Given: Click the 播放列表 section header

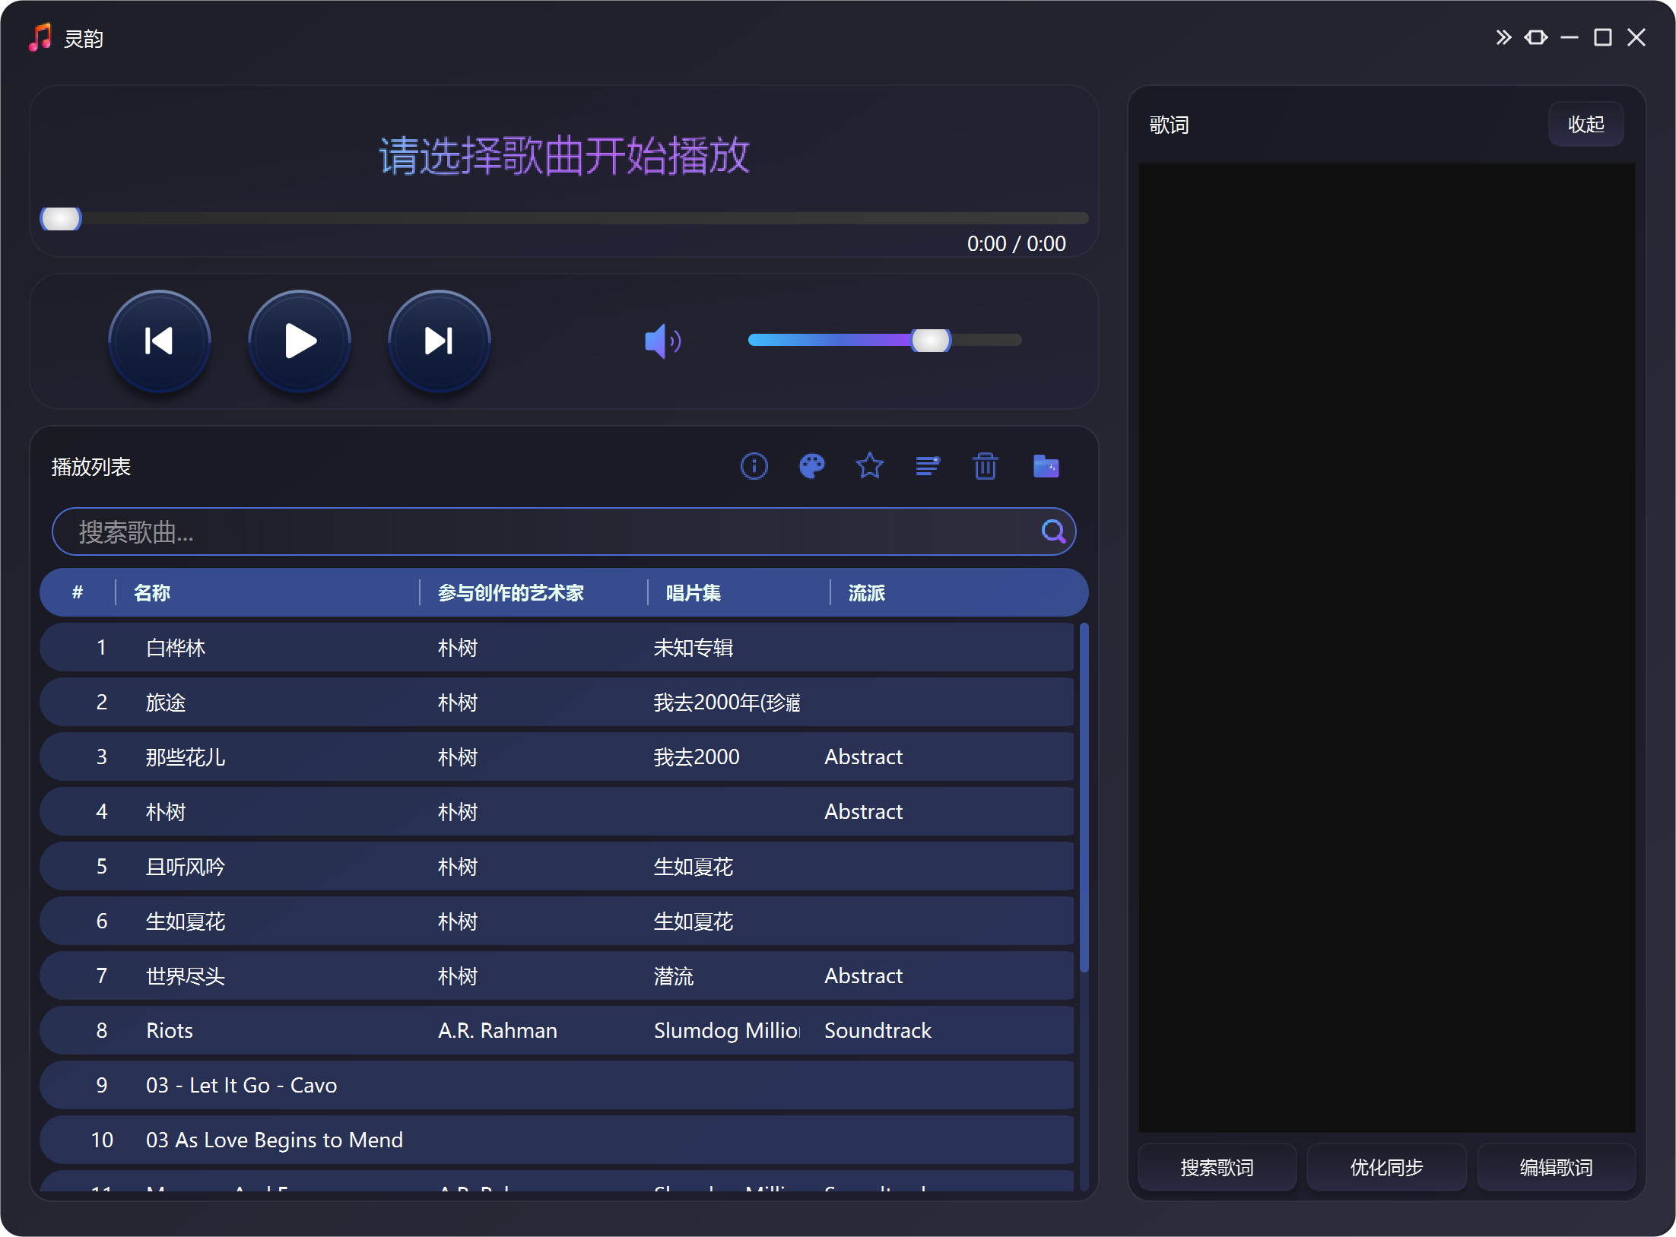Looking at the screenshot, I should (x=91, y=466).
